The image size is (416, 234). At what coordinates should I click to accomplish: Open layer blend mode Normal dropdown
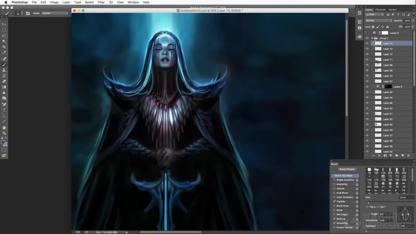tap(378, 20)
